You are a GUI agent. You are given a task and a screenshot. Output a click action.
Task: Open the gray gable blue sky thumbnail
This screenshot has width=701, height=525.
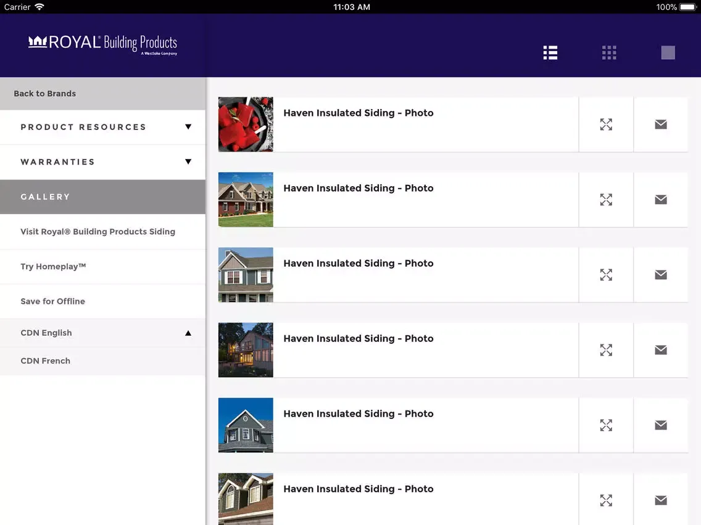246,425
